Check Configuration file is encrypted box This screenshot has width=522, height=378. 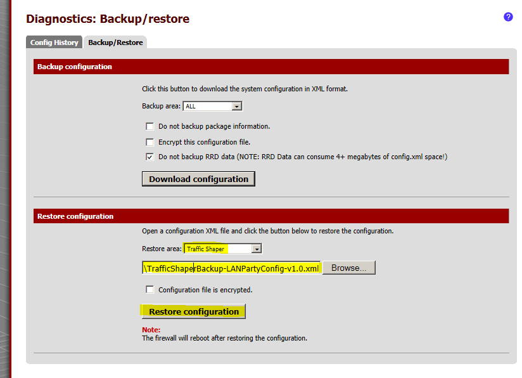coord(150,290)
